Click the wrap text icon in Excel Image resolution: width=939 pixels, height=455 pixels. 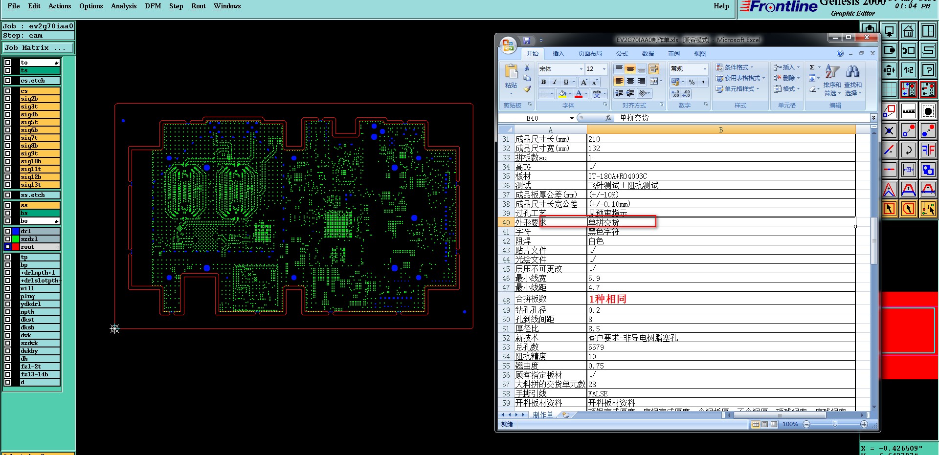(654, 69)
